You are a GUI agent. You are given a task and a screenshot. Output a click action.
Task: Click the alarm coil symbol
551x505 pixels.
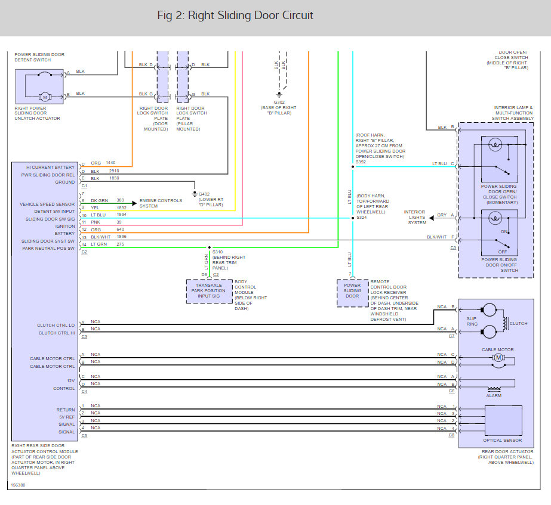494,389
